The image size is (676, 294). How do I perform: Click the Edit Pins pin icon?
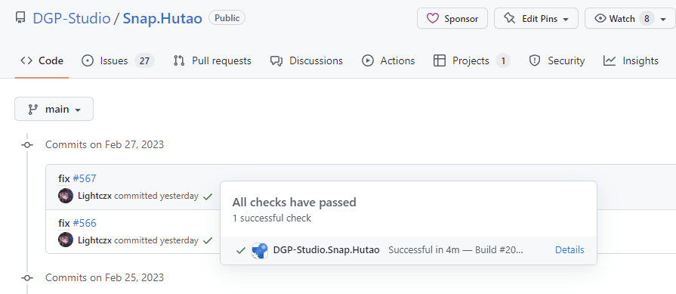tap(510, 19)
